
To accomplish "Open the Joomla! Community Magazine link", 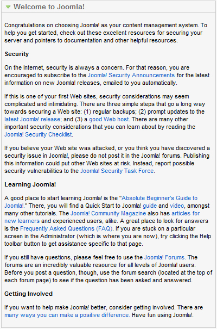I will point(108,213).
